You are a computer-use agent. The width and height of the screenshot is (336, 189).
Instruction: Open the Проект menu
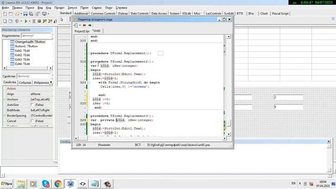point(59,8)
